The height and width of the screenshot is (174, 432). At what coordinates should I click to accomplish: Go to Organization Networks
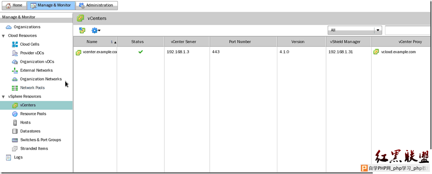(x=41, y=79)
